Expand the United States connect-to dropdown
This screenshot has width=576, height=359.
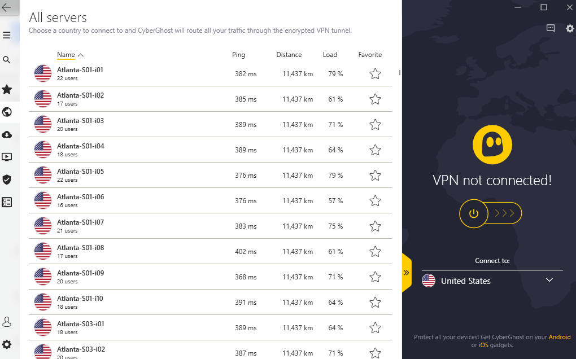(x=549, y=281)
